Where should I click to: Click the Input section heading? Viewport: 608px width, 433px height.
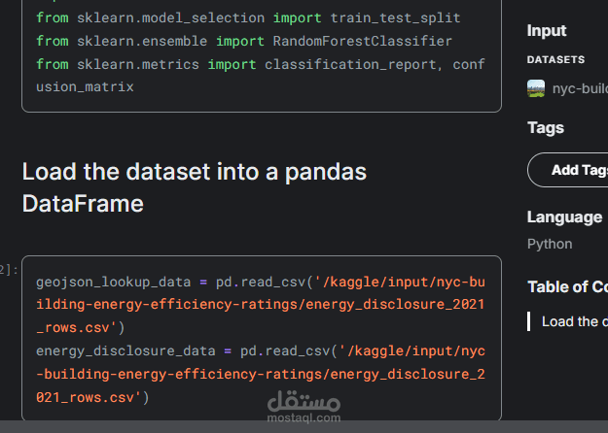pyautogui.click(x=547, y=30)
